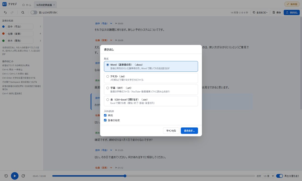
Task: Select 表 (CSV) export format
Action: (151, 101)
